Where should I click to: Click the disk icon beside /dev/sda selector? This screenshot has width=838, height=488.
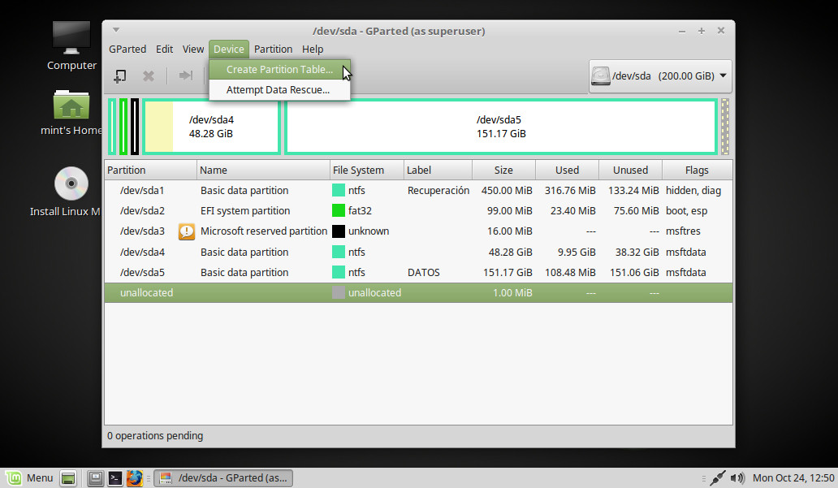coord(600,76)
